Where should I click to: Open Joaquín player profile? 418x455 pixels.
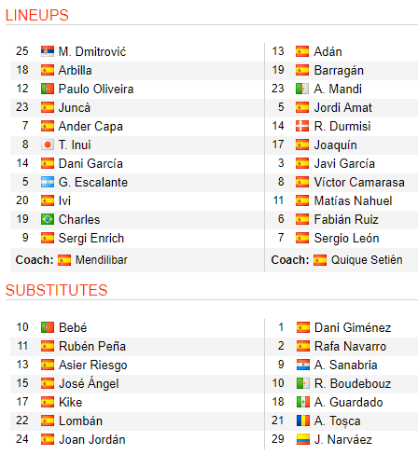point(335,145)
